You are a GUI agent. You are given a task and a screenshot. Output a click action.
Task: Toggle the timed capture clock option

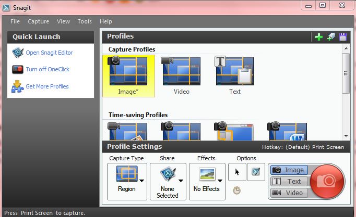point(236,190)
